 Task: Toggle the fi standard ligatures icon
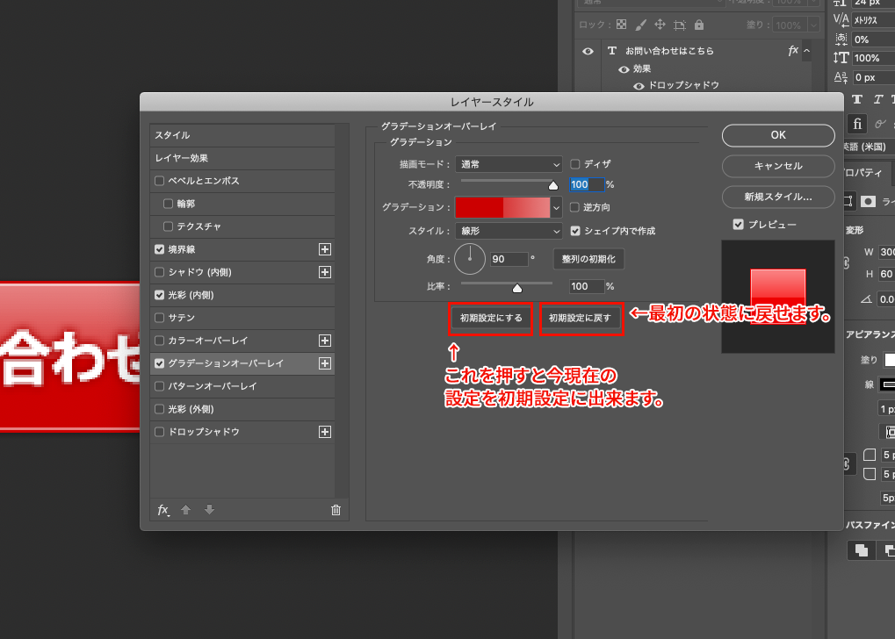tap(857, 124)
